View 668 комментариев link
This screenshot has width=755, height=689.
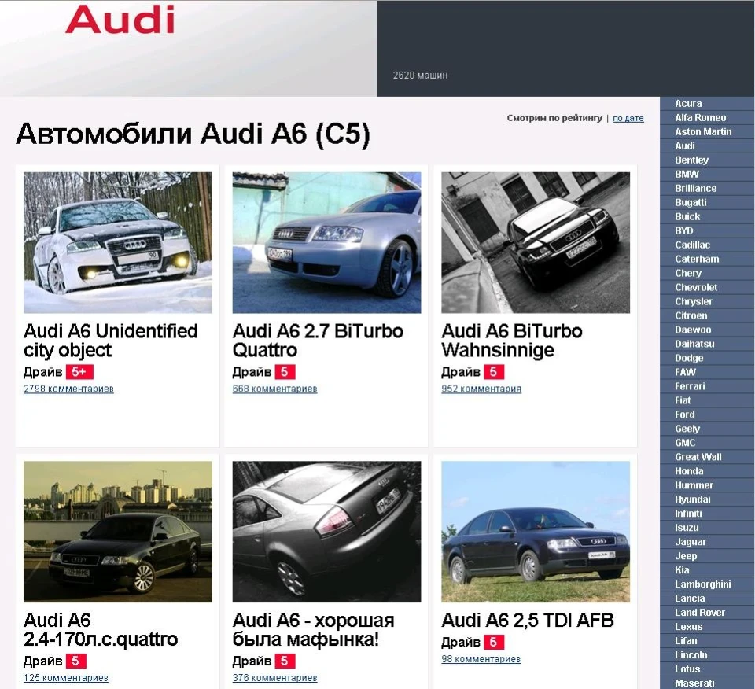point(274,389)
